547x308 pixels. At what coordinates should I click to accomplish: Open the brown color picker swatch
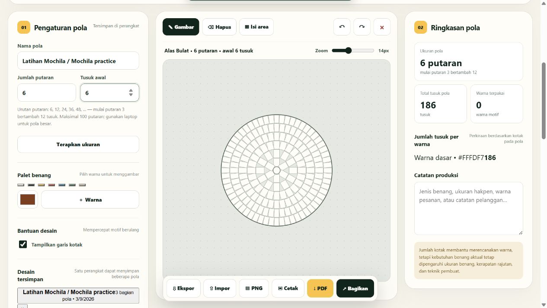click(x=28, y=199)
